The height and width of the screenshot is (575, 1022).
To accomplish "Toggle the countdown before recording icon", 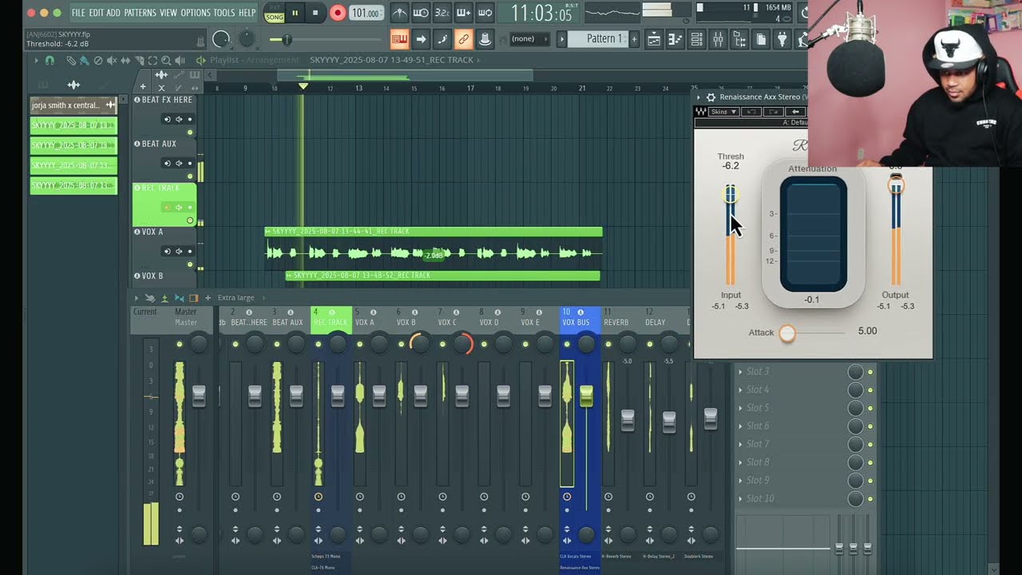I will click(442, 13).
